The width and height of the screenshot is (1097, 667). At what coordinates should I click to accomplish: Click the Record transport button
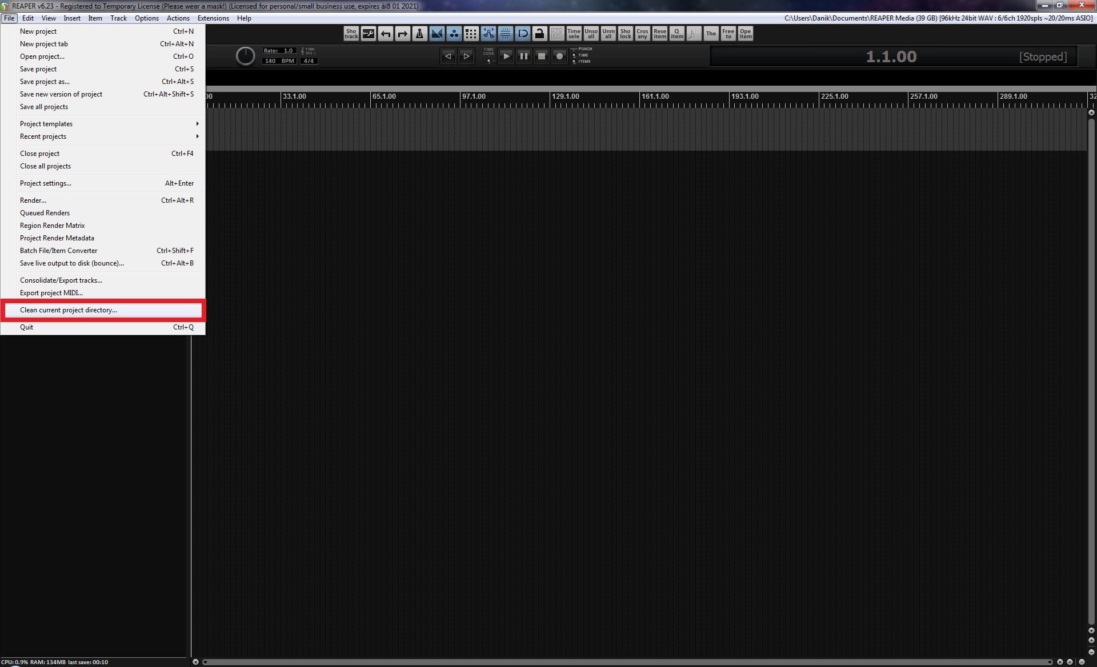(559, 56)
